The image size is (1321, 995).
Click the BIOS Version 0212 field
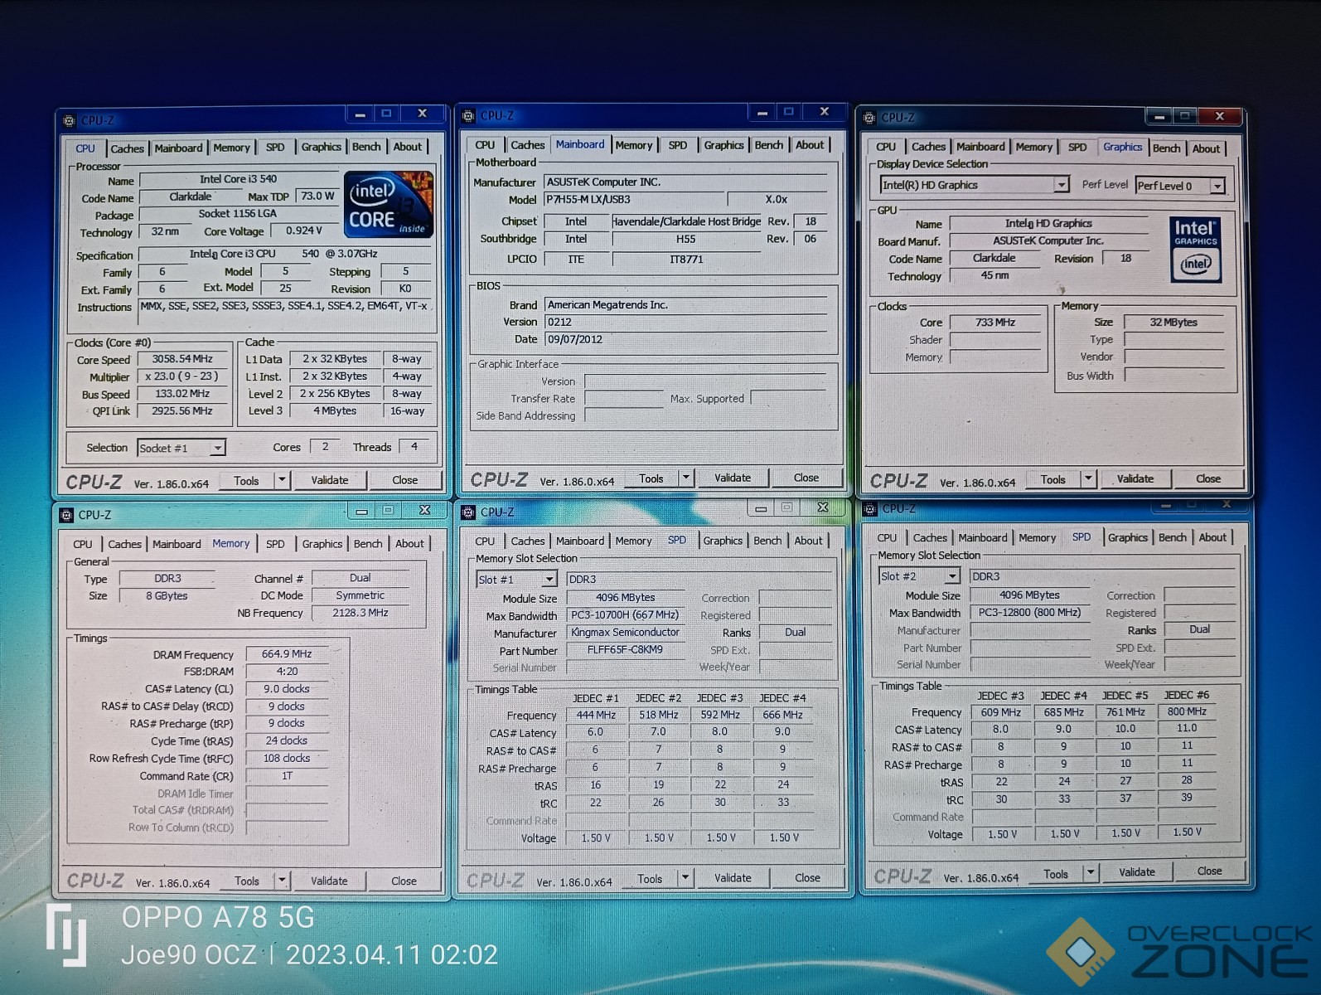tap(686, 322)
